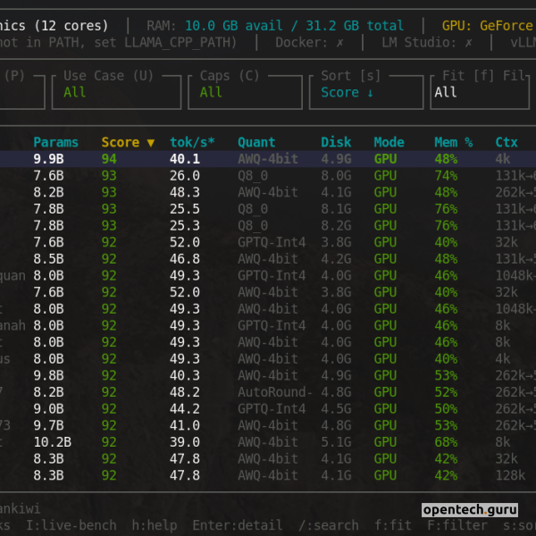The image size is (536, 536).
Task: Click the h:help shortcut hint
Action: (155, 525)
